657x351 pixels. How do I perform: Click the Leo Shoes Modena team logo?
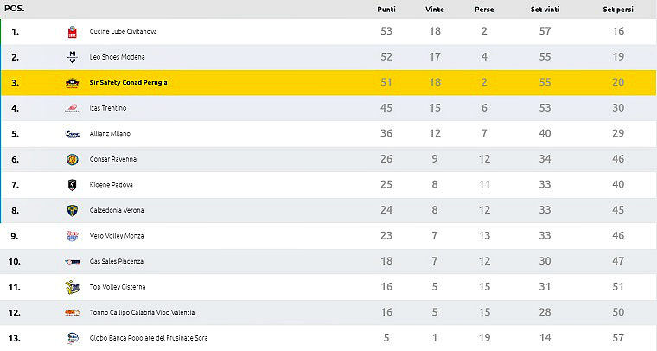72,57
